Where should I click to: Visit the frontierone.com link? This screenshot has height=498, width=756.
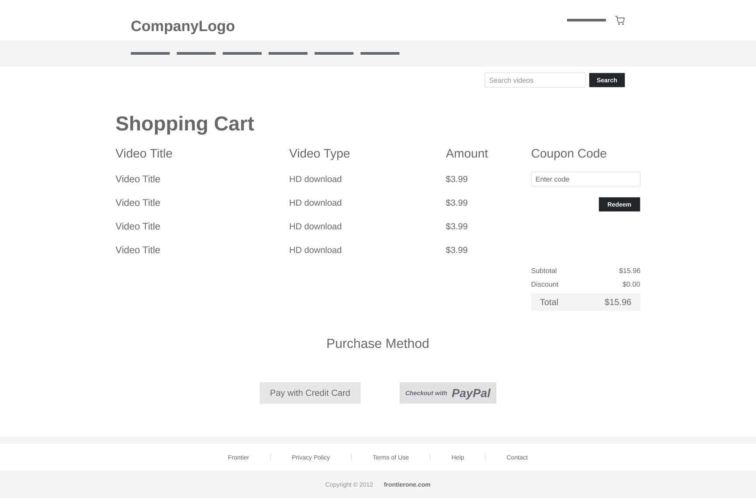[407, 484]
